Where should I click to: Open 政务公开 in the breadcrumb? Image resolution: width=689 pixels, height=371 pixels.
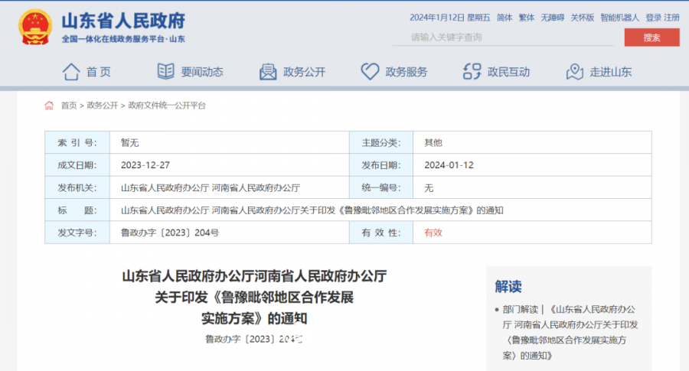click(102, 106)
